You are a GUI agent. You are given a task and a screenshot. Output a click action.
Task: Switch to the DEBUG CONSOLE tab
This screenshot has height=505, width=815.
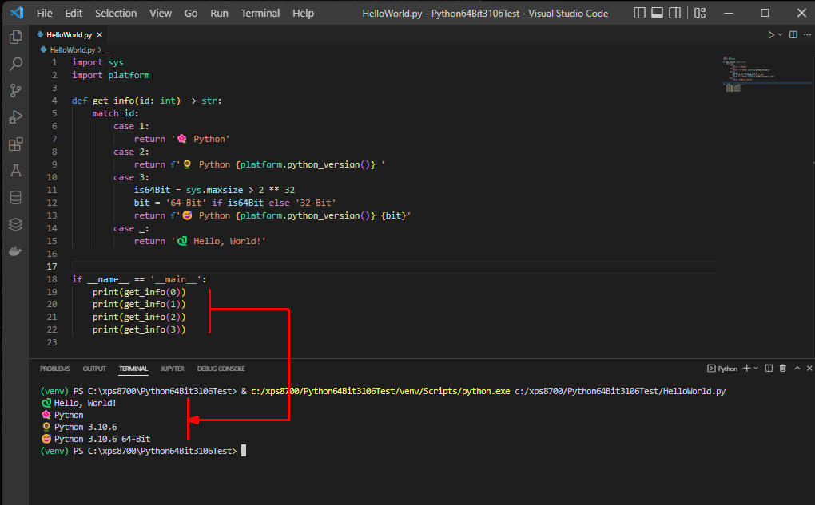click(221, 369)
